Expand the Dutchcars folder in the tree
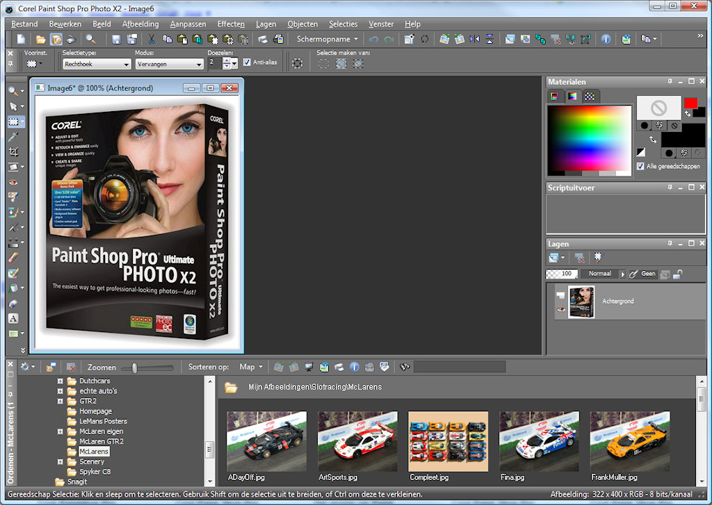This screenshot has height=505, width=712. point(60,381)
